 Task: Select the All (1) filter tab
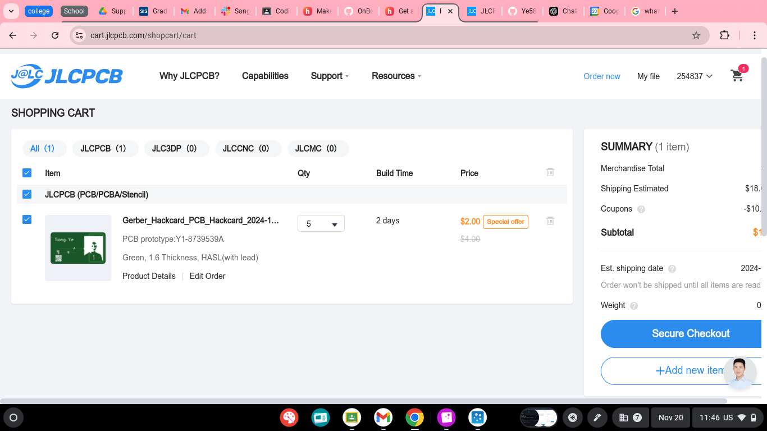(44, 149)
